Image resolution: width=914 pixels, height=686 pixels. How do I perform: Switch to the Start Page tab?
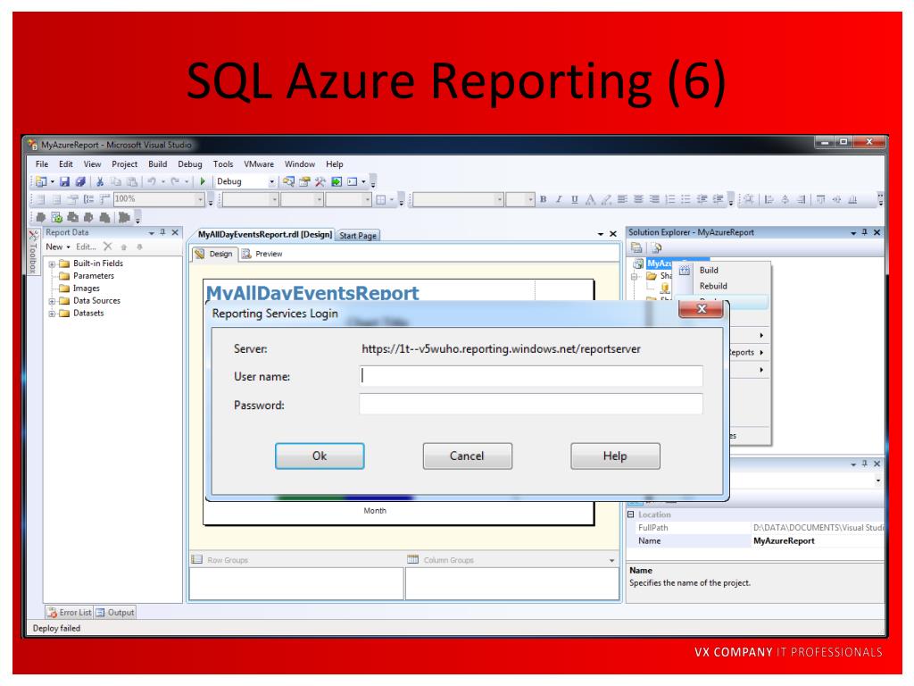pyautogui.click(x=358, y=236)
